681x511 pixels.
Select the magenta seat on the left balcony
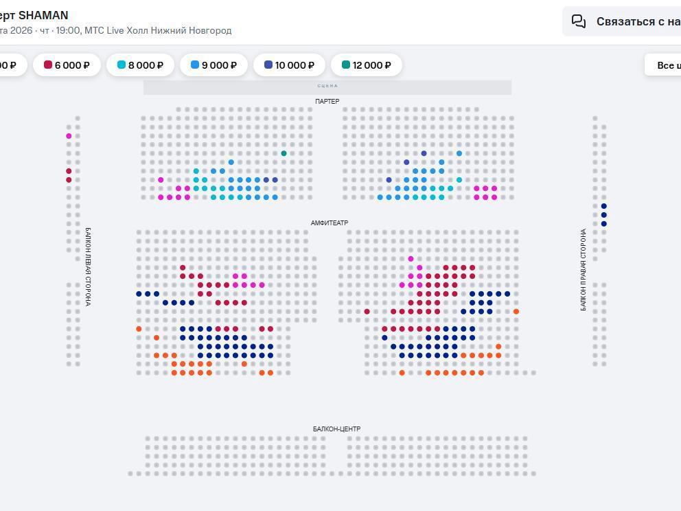(x=69, y=136)
